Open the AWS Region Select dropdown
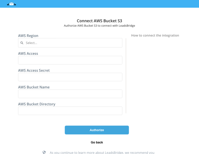Image resolution: width=199 pixels, height=154 pixels. 70,43
